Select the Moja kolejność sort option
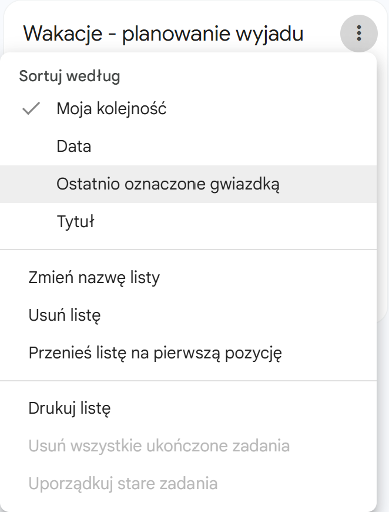 point(112,109)
